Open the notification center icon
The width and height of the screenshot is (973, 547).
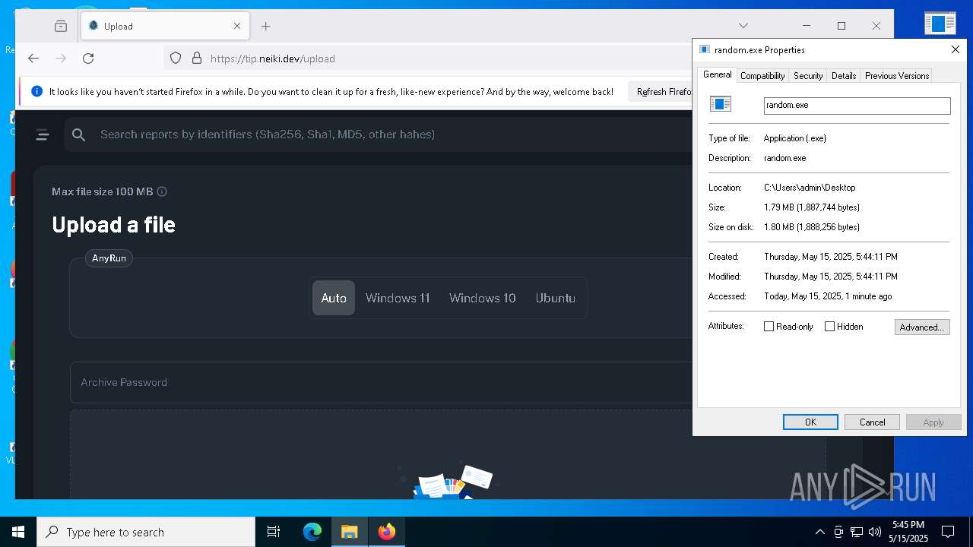pos(948,532)
